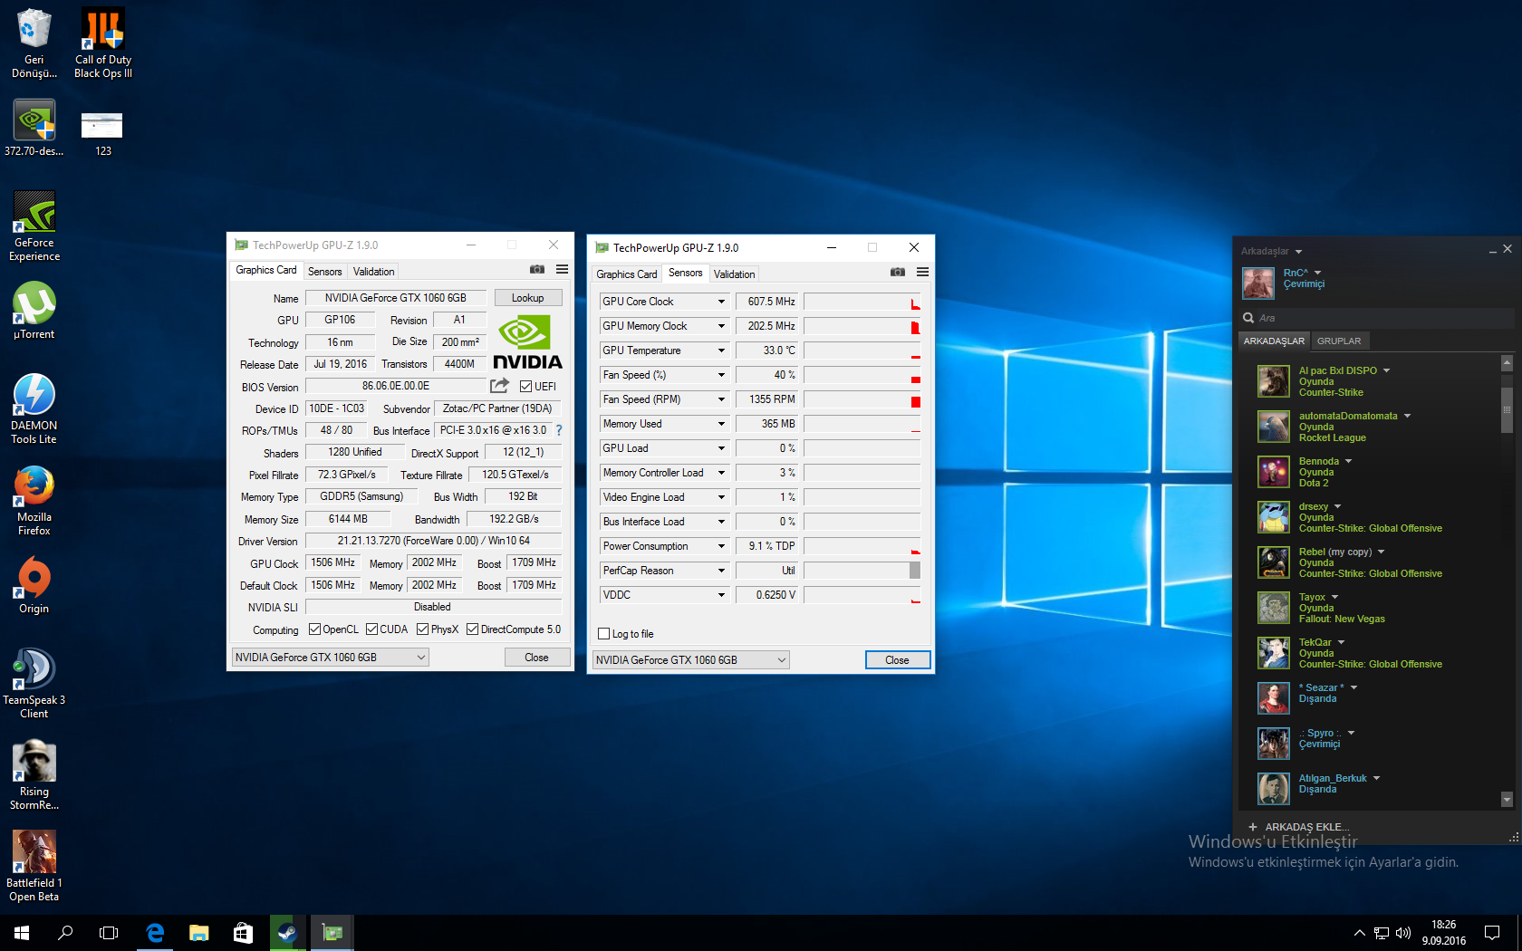Open File Explorer from taskbar
1522x951 pixels.
[198, 932]
